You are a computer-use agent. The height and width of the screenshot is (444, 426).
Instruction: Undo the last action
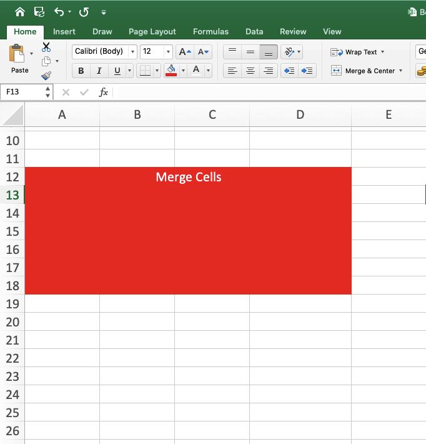pos(59,12)
